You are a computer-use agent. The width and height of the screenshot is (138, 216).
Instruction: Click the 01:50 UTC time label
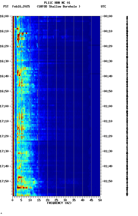pyautogui.click(x=108, y=181)
